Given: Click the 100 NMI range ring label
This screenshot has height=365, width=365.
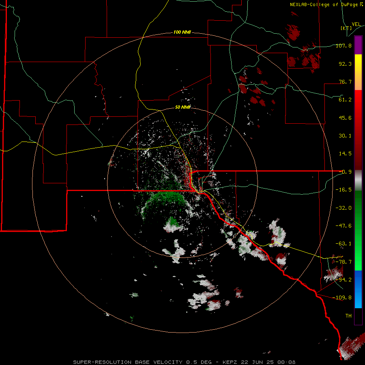Looking at the screenshot, I should point(182,32).
